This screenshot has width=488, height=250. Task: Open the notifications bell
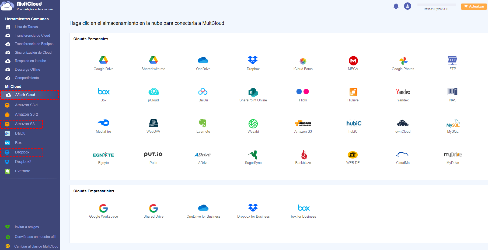tap(396, 6)
